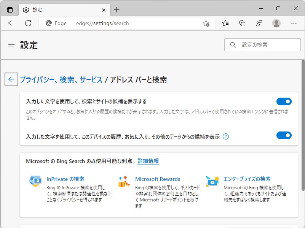
Task: Open the 詳細情報 link about Bing Search
Action: 148,161
